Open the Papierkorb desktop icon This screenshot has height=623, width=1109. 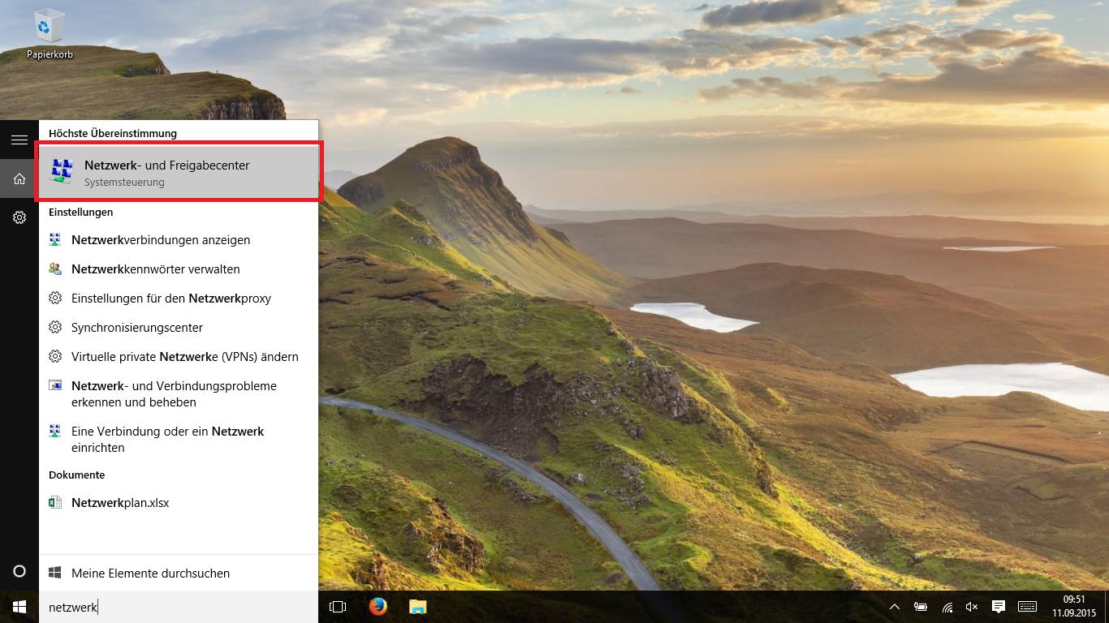[50, 35]
